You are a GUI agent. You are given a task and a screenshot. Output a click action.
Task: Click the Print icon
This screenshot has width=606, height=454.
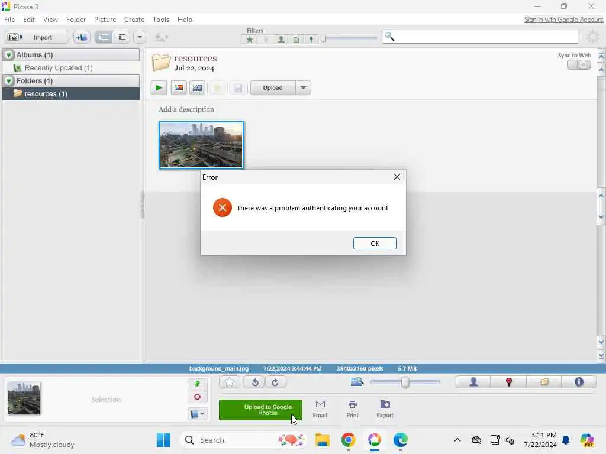pos(353,409)
